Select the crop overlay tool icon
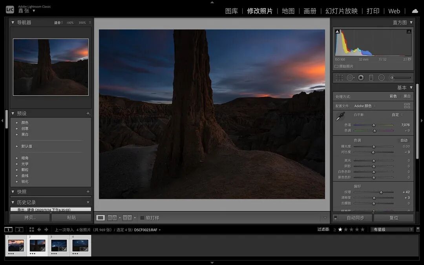This screenshot has height=265, width=424. (339, 78)
